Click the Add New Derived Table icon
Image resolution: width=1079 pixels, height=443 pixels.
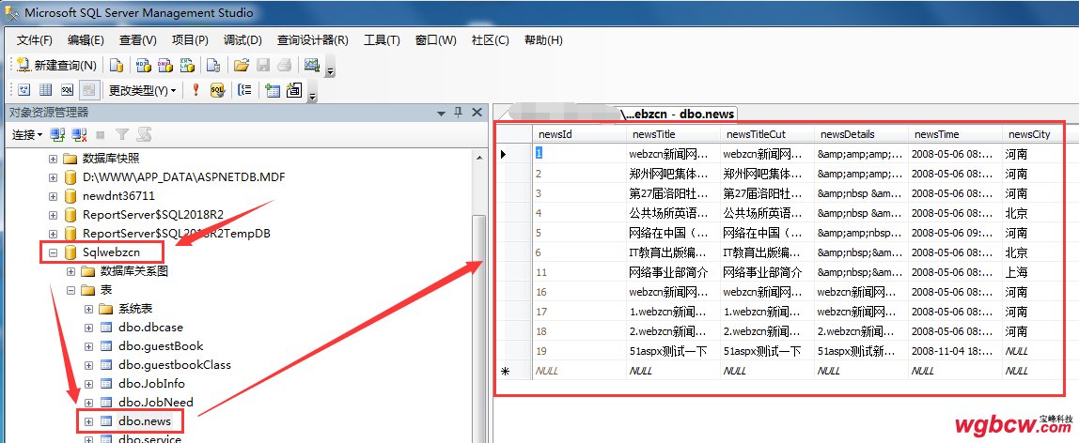coord(294,90)
